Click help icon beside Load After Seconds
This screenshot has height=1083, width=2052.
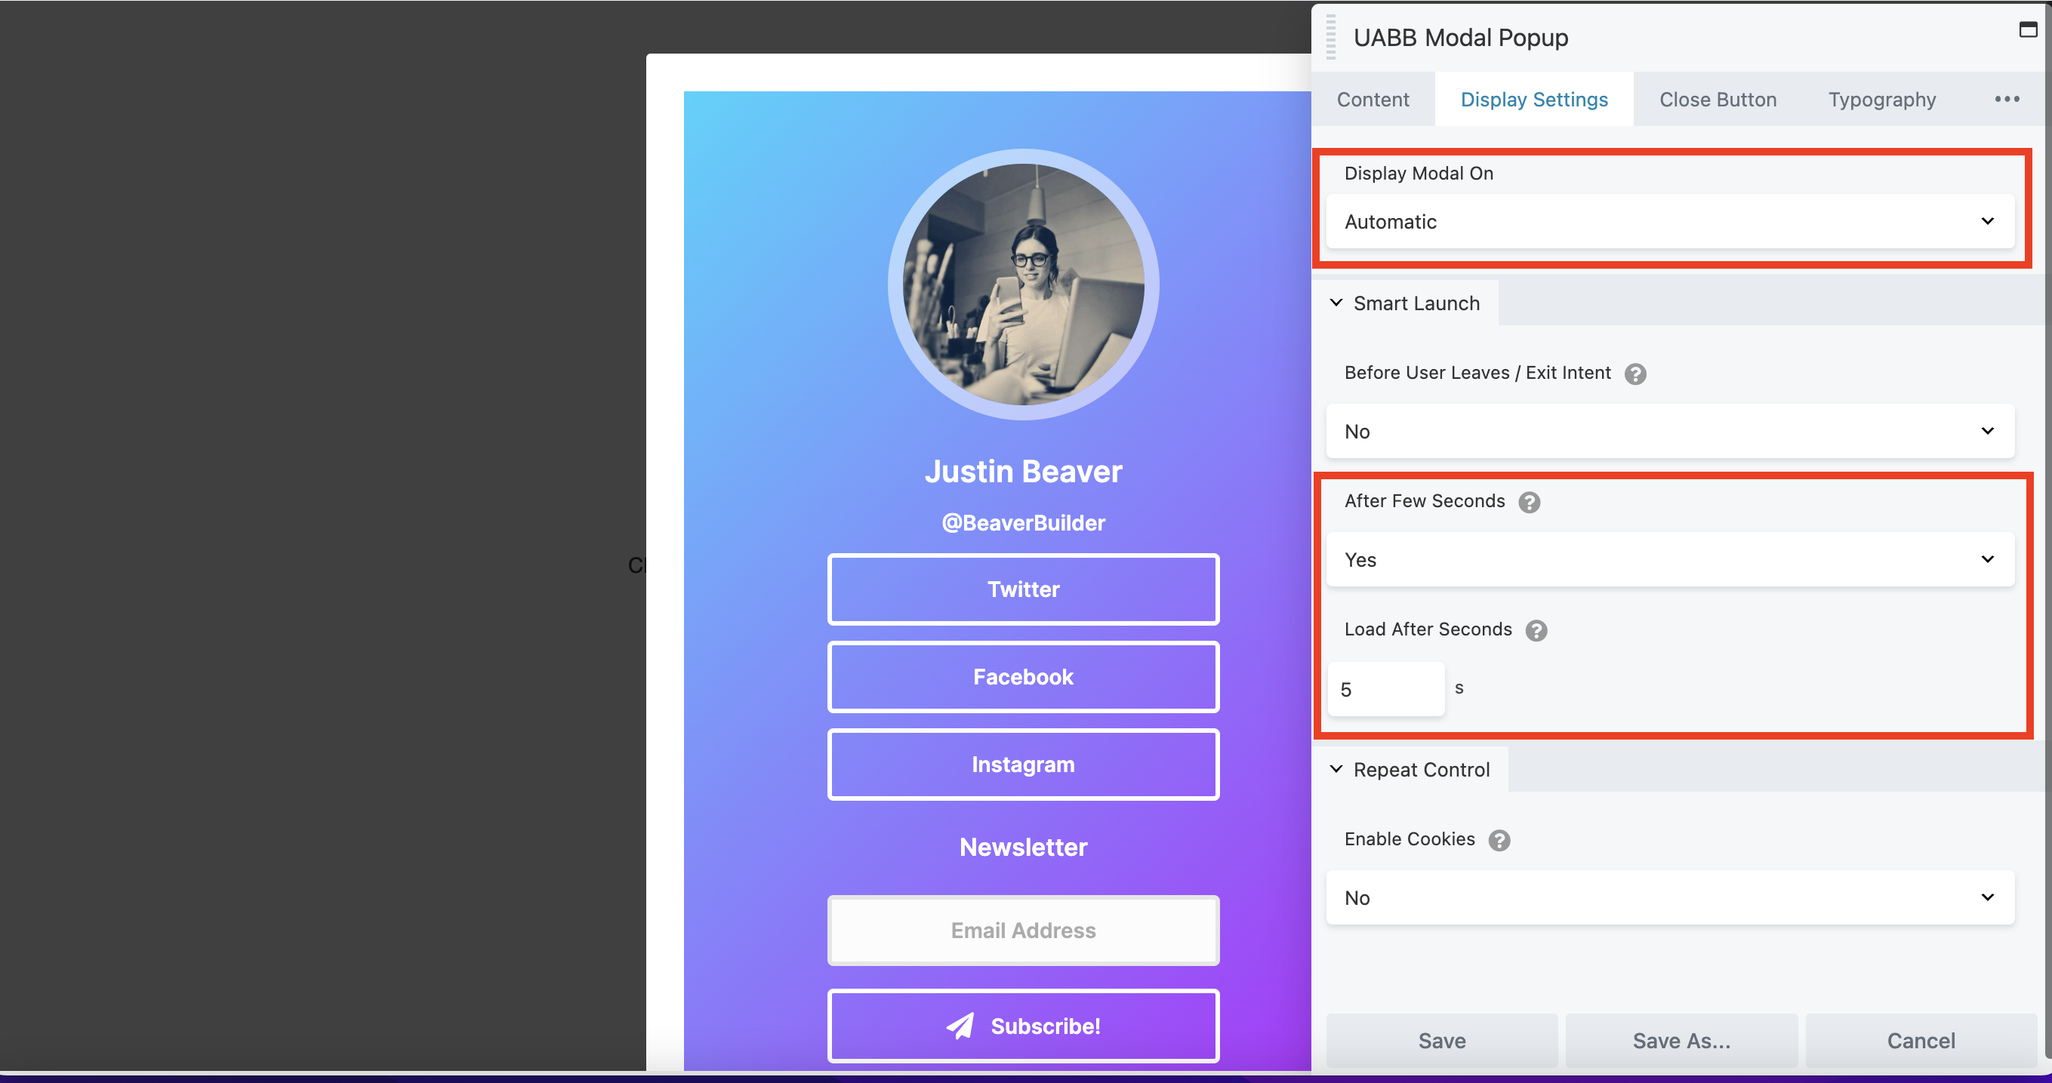[x=1536, y=631]
